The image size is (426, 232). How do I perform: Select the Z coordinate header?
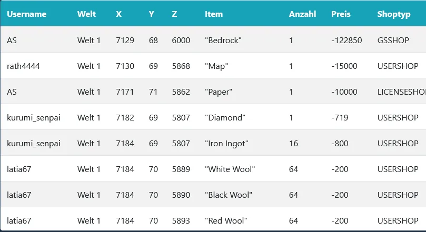pos(174,14)
